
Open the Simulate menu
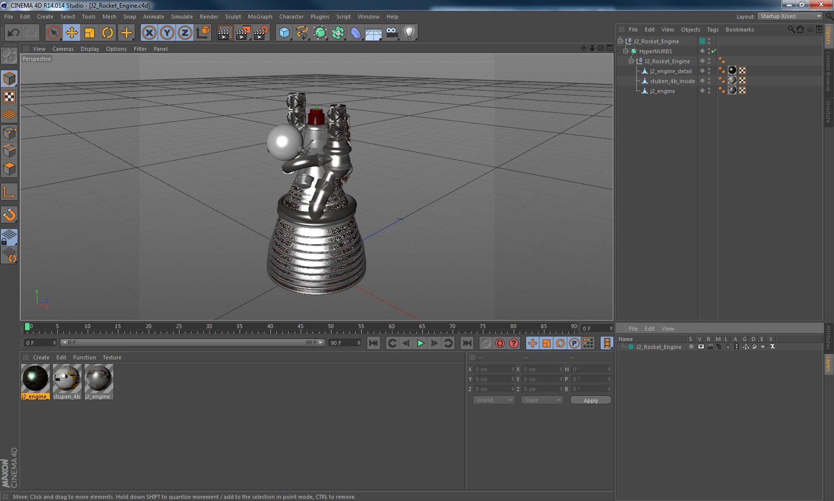click(182, 16)
